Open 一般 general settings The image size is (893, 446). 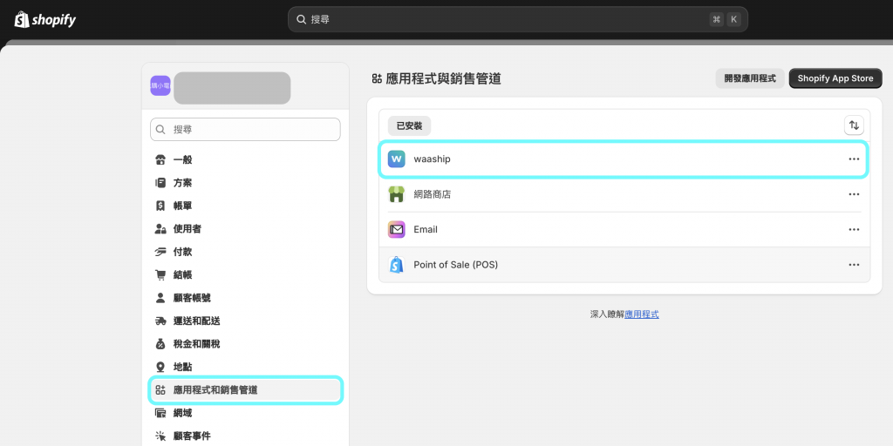click(x=182, y=159)
